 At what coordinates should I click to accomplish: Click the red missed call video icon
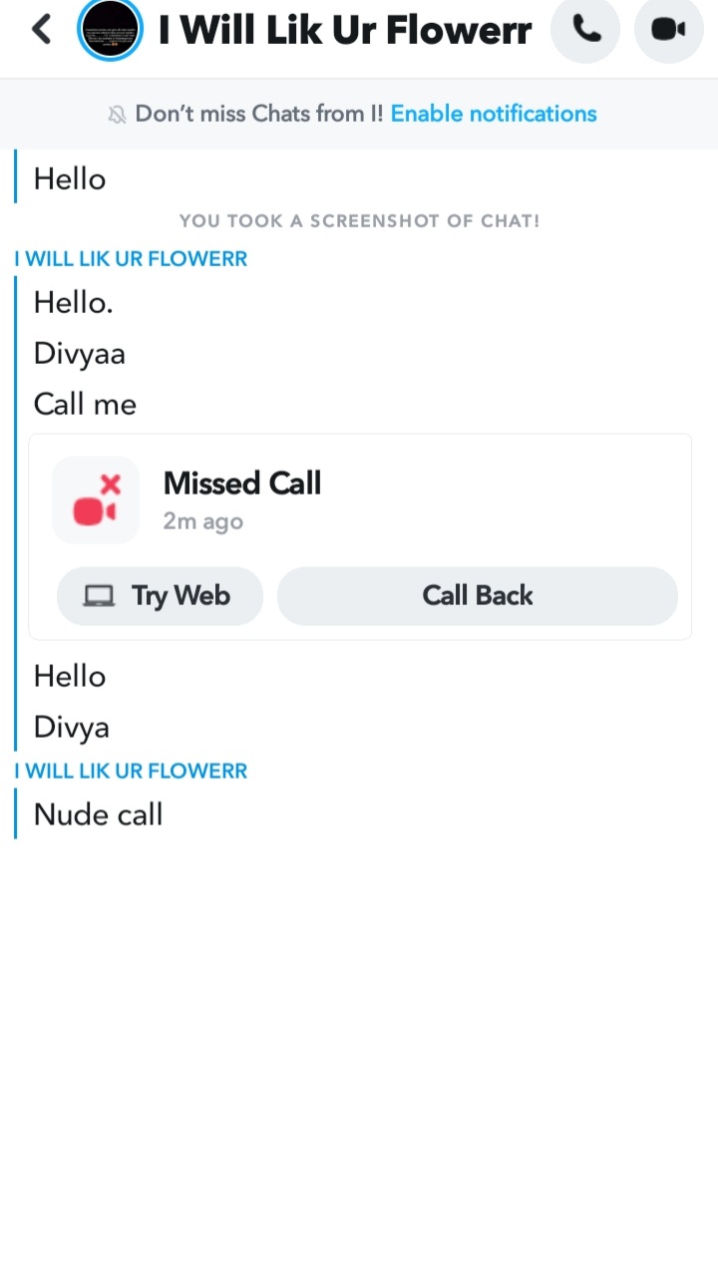point(95,499)
